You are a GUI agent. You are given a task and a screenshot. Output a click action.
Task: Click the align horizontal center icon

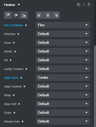48,15
